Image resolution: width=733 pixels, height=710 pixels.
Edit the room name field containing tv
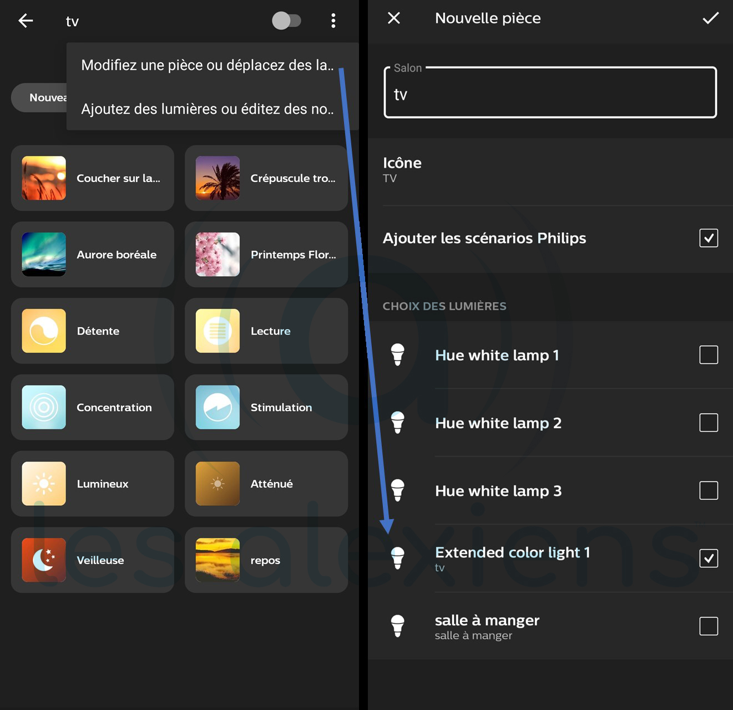549,94
